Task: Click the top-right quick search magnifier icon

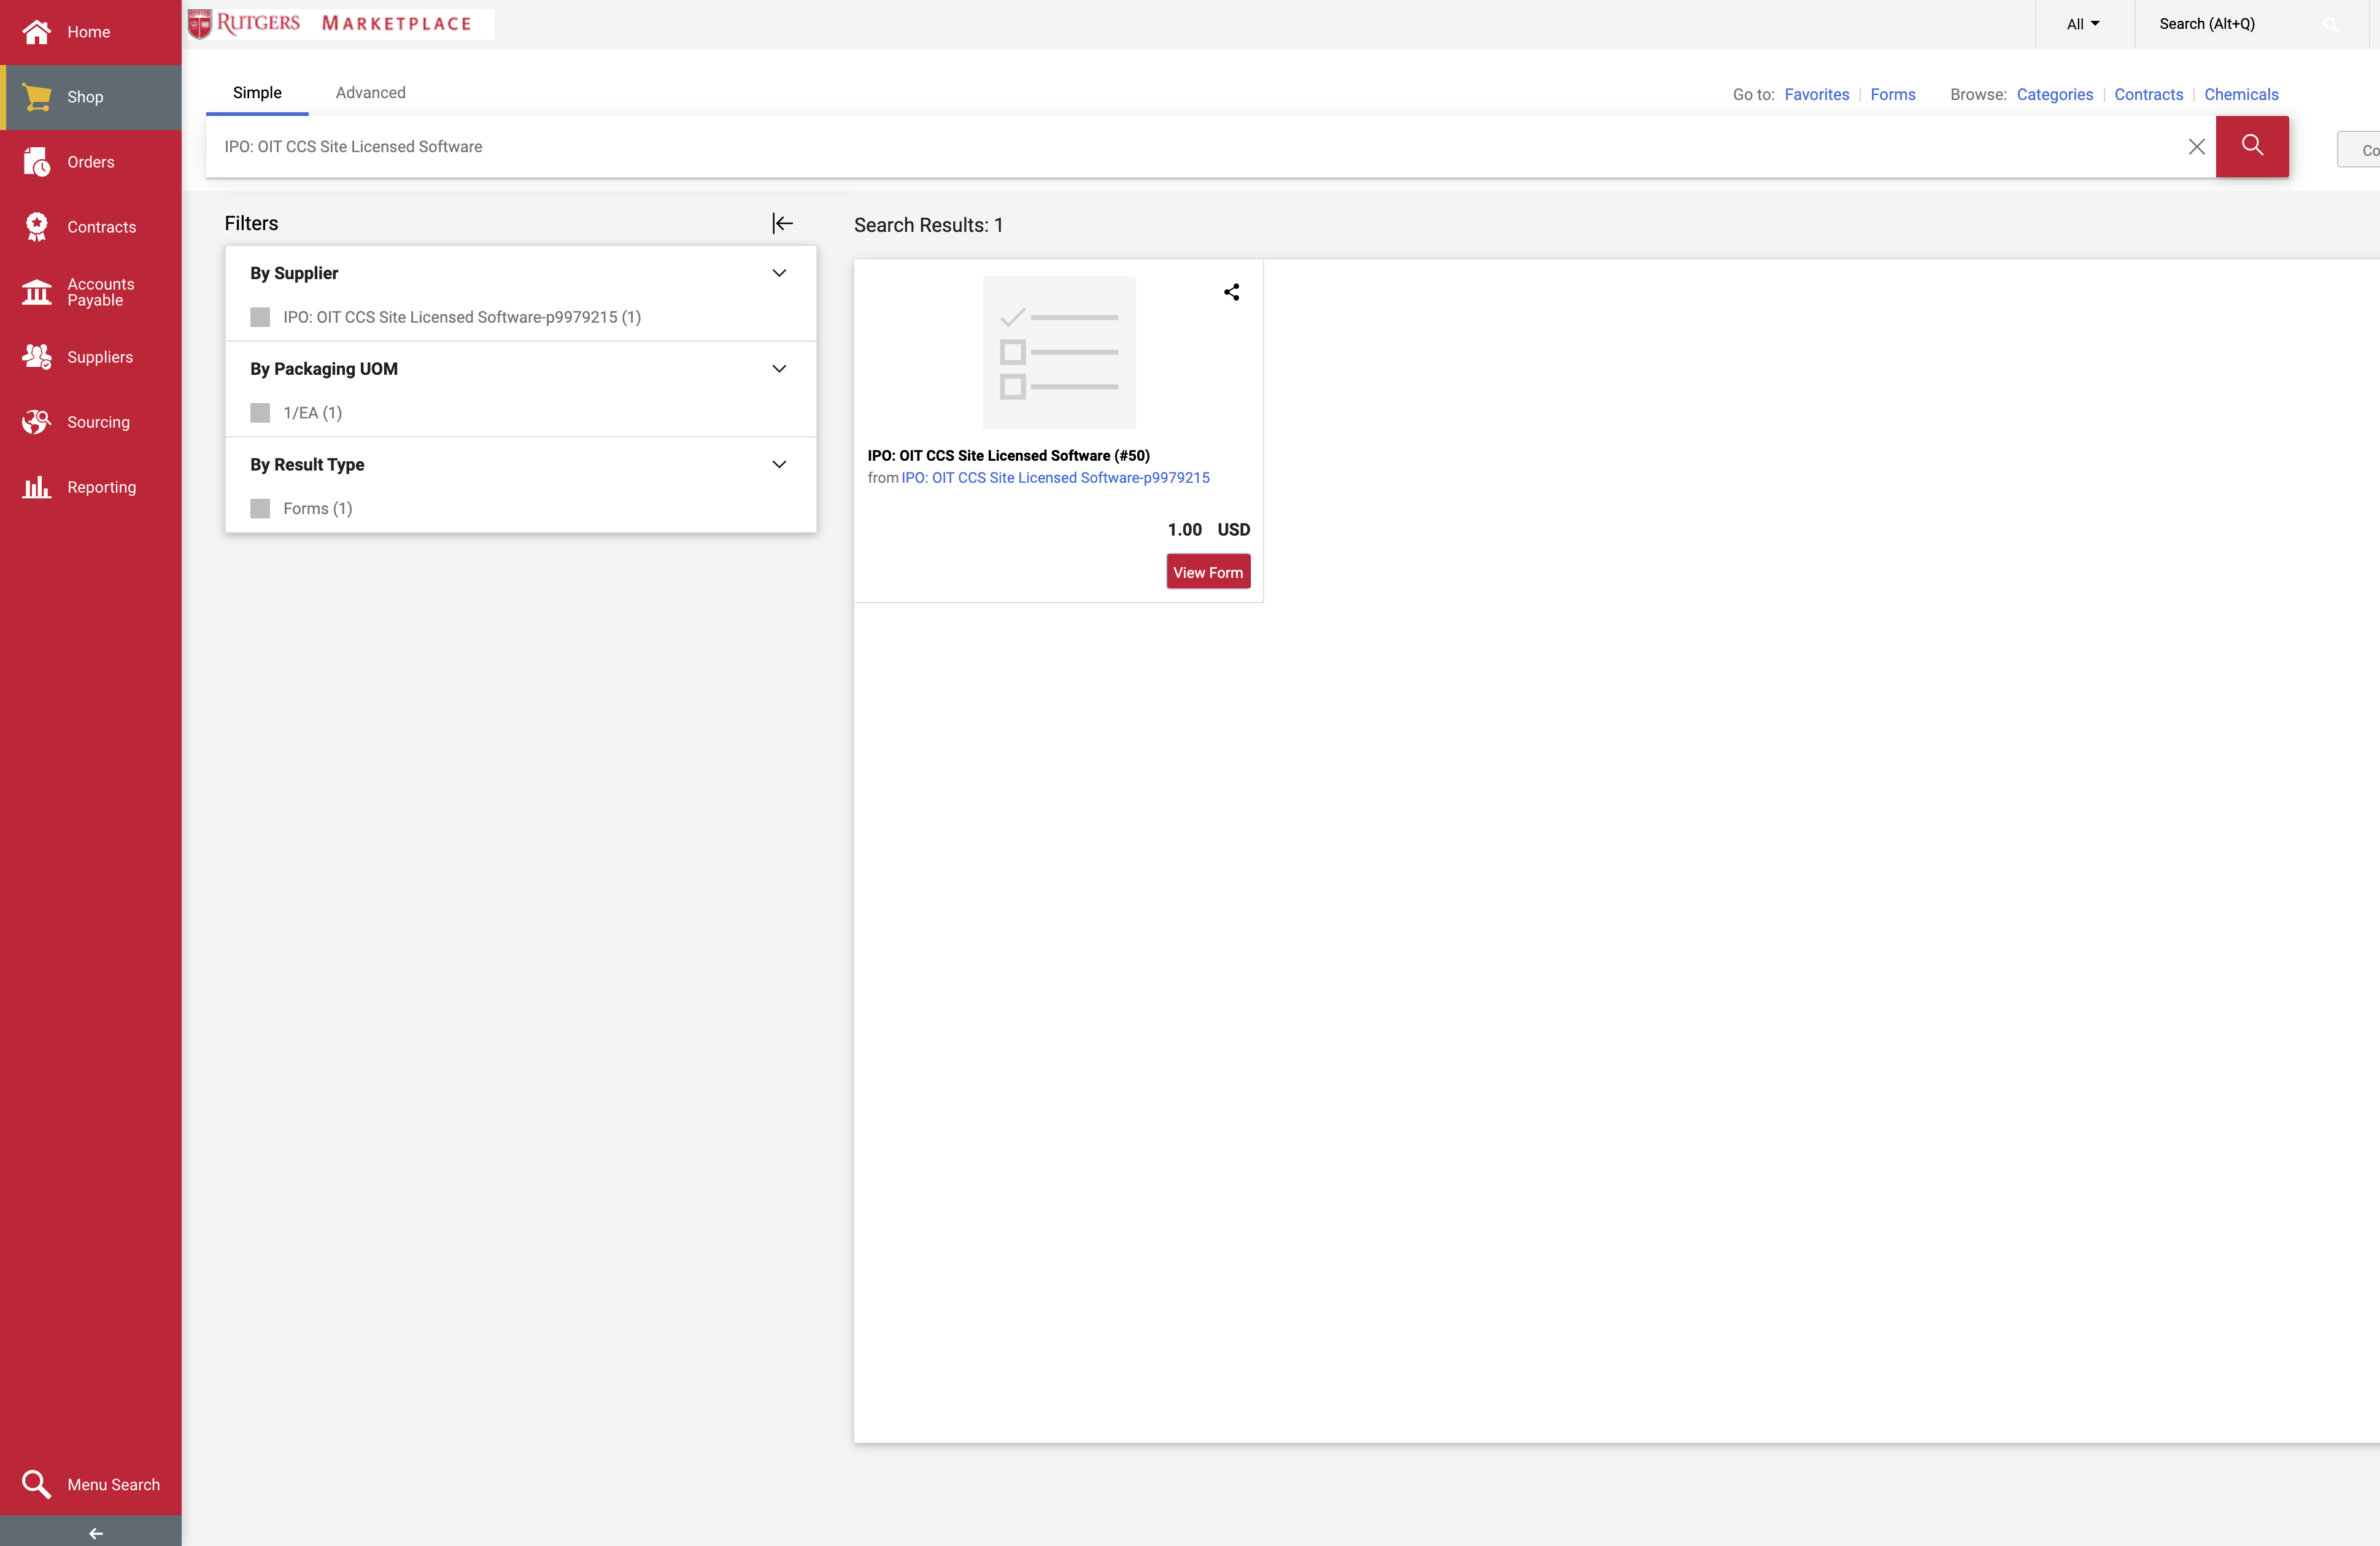Action: pyautogui.click(x=2331, y=24)
